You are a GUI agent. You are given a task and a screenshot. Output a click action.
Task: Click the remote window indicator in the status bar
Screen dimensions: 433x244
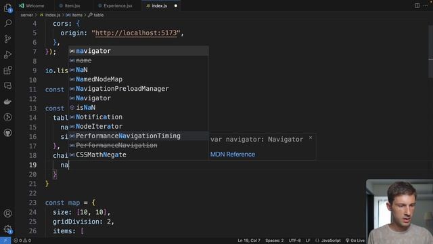5,241
